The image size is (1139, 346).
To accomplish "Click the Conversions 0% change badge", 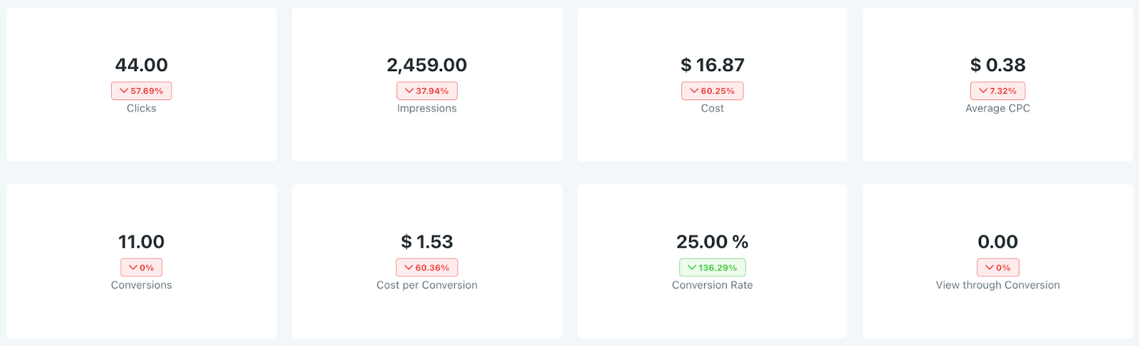I will point(142,268).
